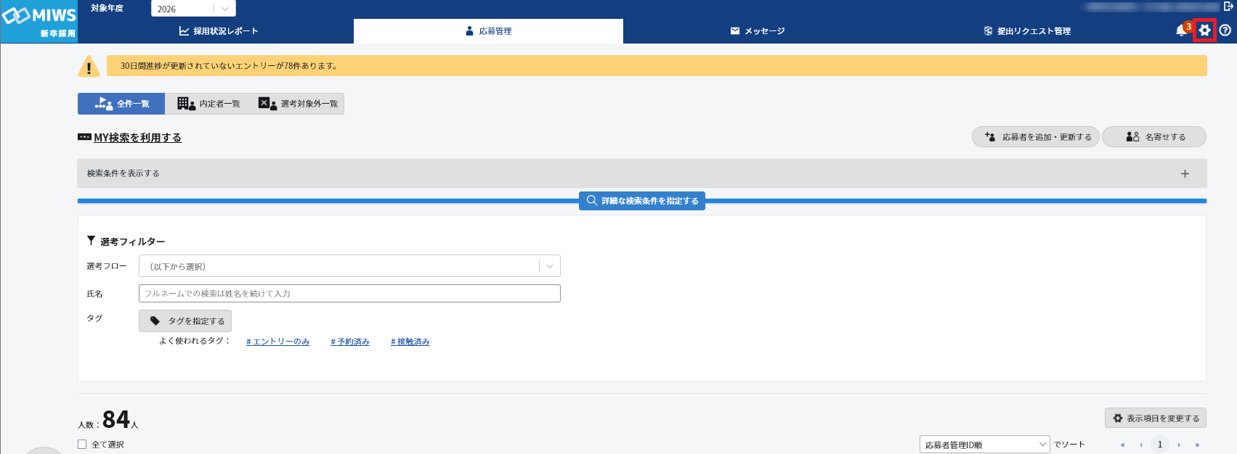Switch to メッセージ tab
The height and width of the screenshot is (454, 1237).
757,31
